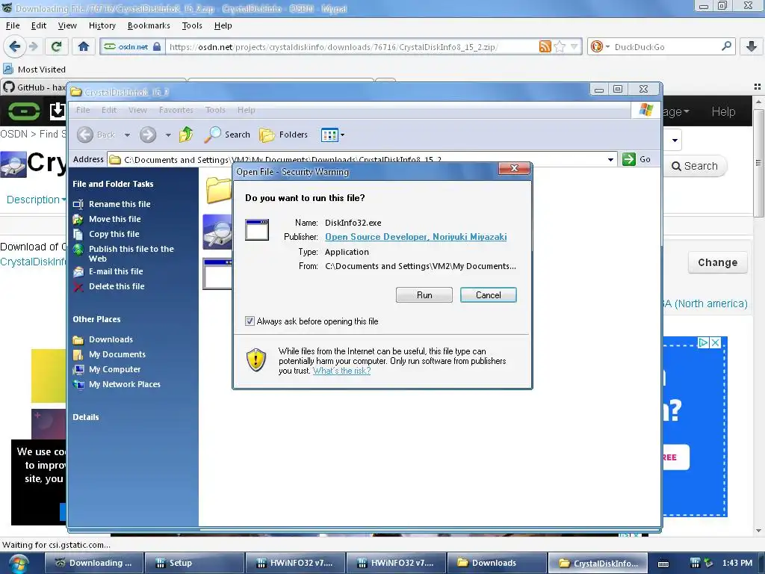Open the browser History menu
Viewport: 765px width, 574px height.
(x=102, y=25)
